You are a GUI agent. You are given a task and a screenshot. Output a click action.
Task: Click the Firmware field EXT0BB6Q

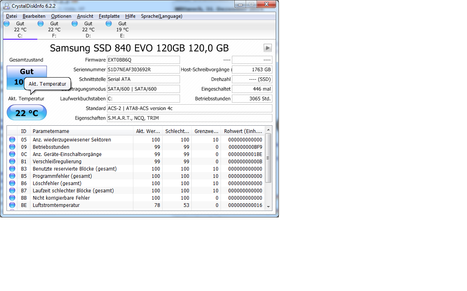tap(143, 60)
